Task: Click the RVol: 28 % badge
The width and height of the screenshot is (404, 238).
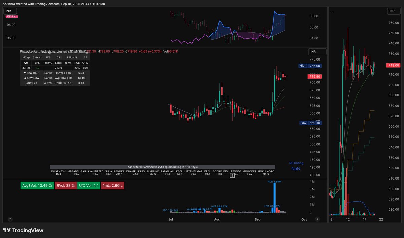Action: coord(66,185)
